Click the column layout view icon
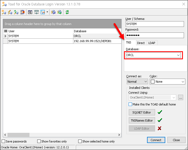188x150 pixels. coord(30,12)
